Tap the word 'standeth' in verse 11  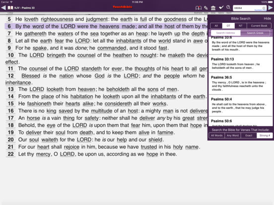91,68
